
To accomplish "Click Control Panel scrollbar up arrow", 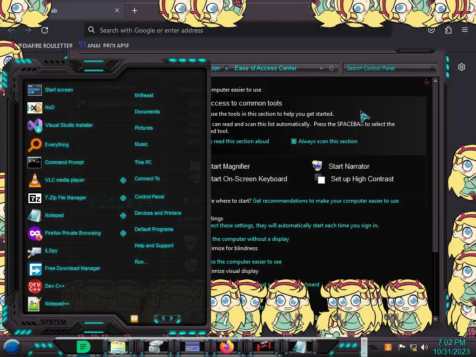I will 435,81.
